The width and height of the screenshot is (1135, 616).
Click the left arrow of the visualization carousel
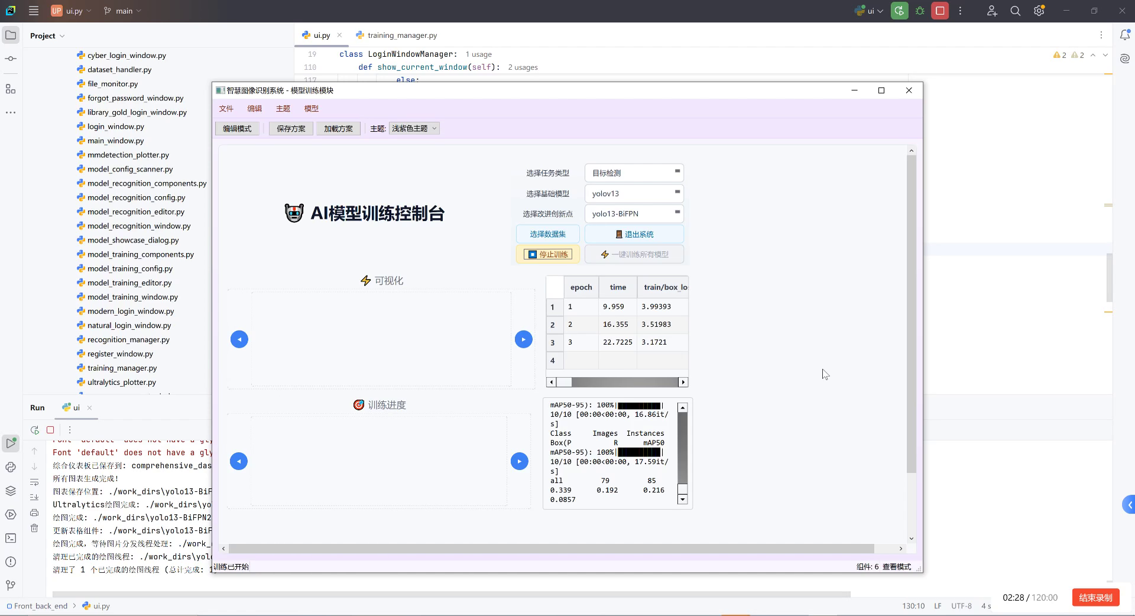coord(239,339)
